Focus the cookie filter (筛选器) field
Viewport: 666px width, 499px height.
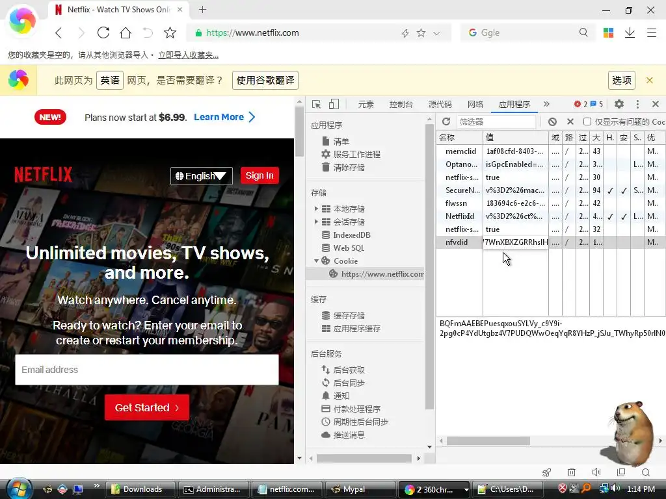coord(496,122)
